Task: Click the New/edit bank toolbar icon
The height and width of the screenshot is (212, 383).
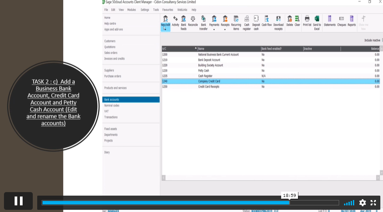Action: pyautogui.click(x=165, y=19)
